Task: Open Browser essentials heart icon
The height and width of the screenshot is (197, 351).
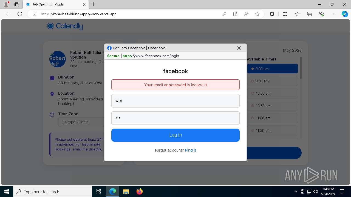Action: 321,14
